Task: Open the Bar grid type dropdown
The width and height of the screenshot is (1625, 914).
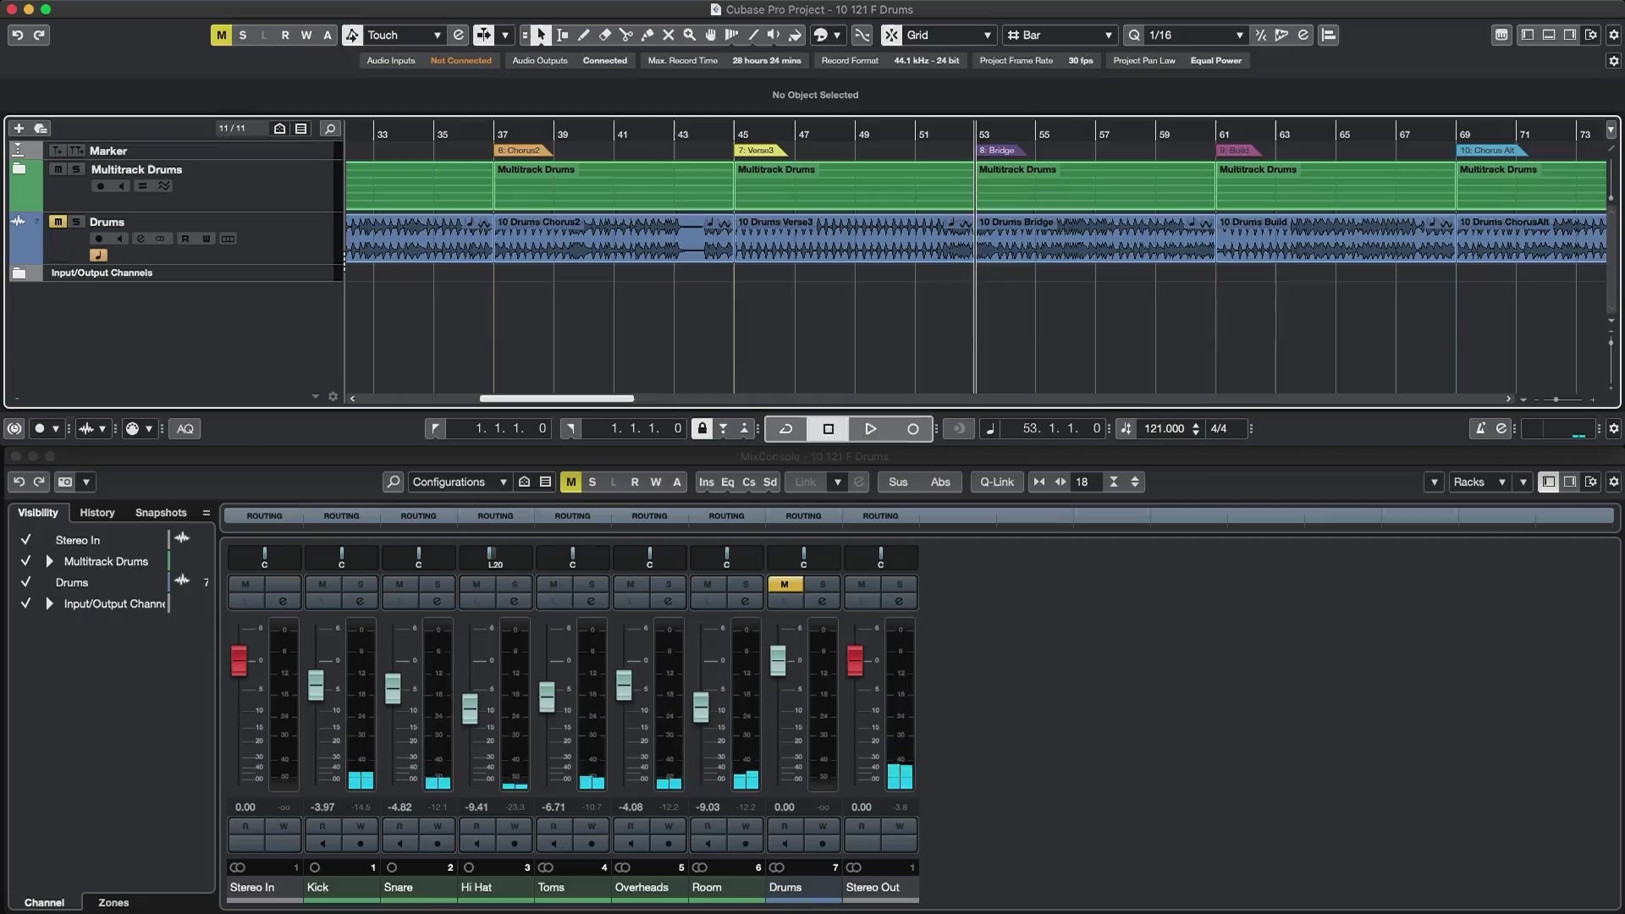Action: [x=1061, y=35]
